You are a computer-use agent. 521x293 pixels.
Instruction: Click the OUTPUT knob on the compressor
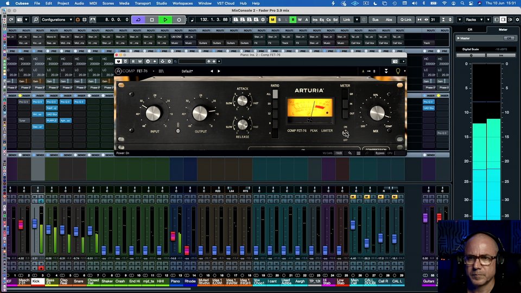(200, 113)
